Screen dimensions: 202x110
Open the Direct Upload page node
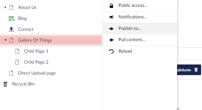pos(37,73)
